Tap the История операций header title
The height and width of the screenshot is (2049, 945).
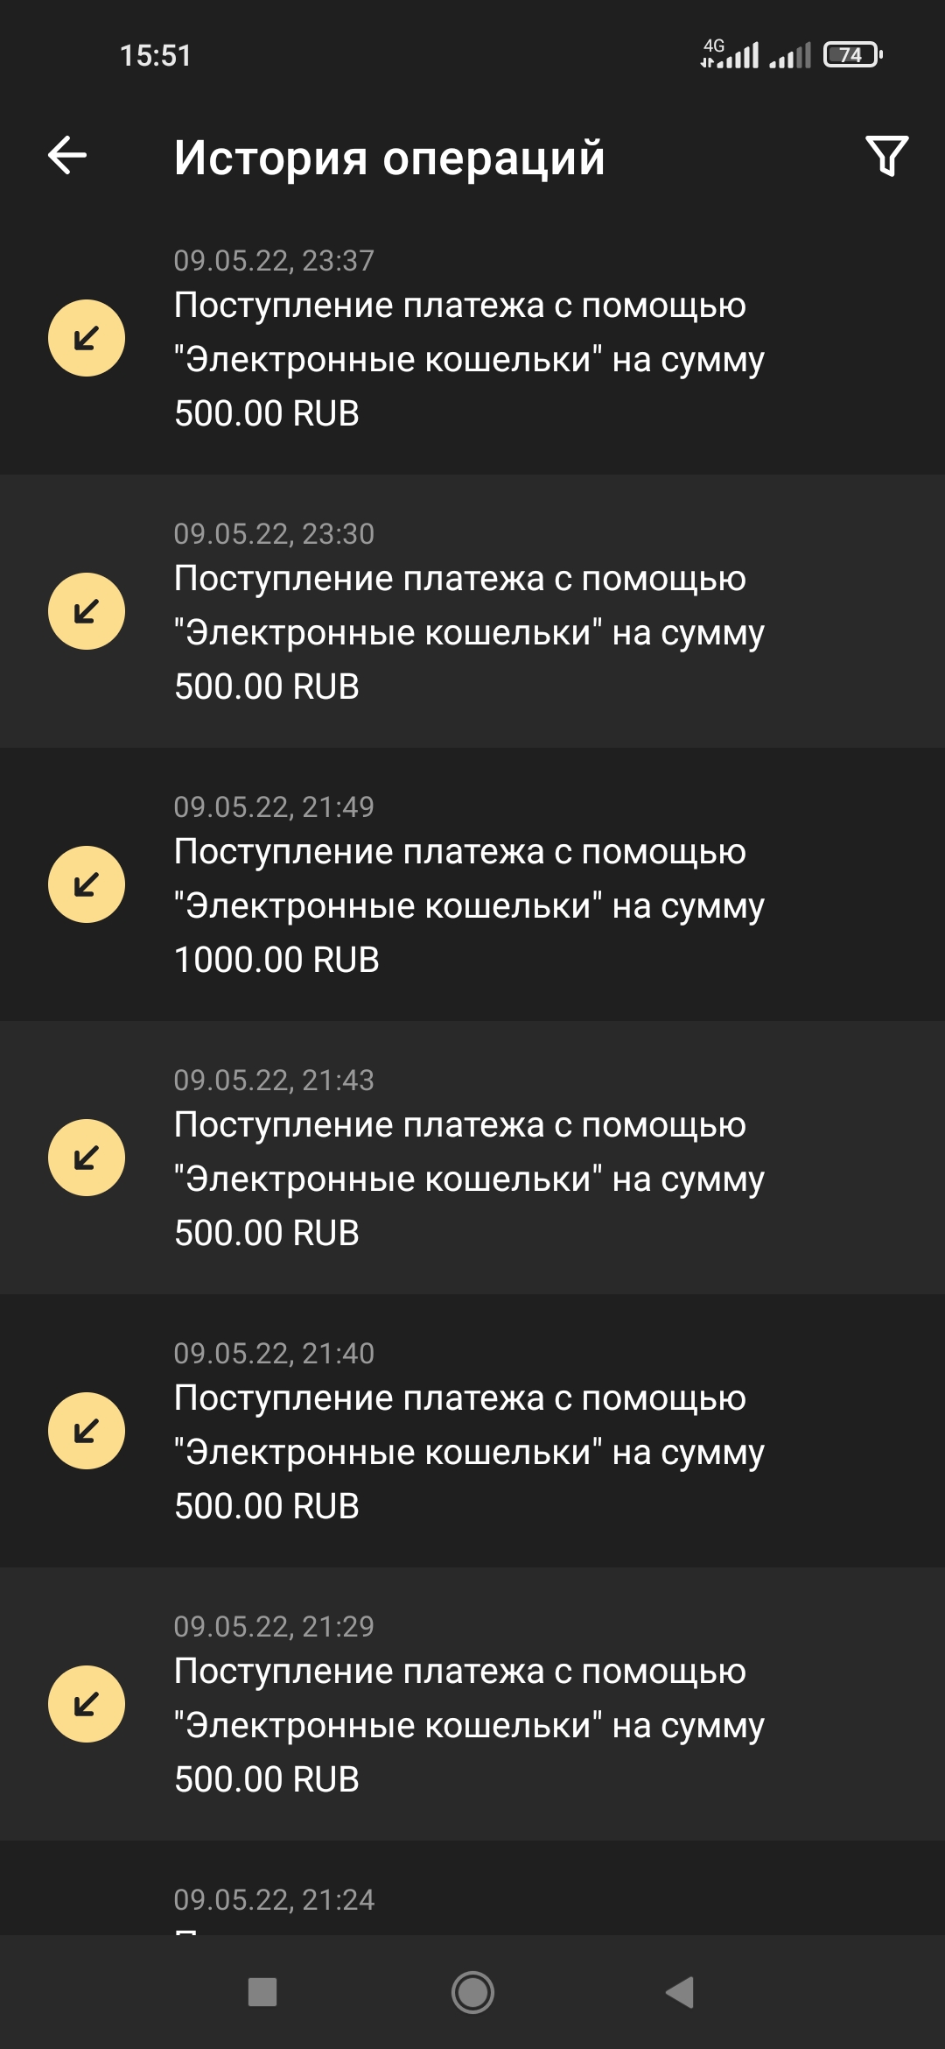point(389,158)
